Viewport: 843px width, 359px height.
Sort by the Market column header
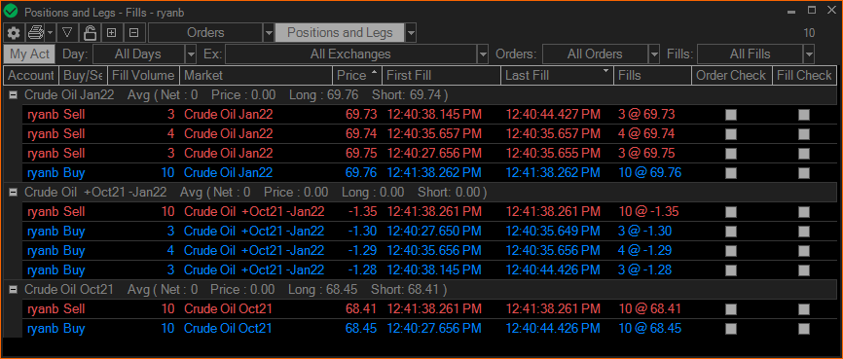[256, 75]
